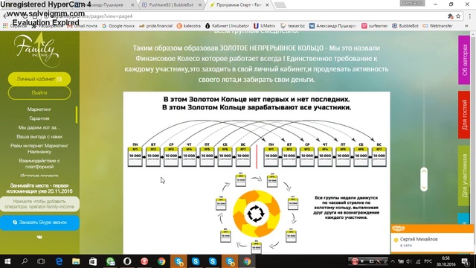Open Взаимодействие с платформой

39,164
